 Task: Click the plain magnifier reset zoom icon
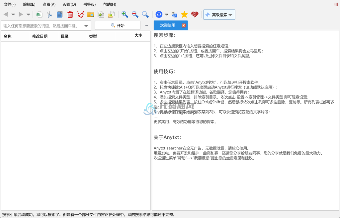click(145, 15)
